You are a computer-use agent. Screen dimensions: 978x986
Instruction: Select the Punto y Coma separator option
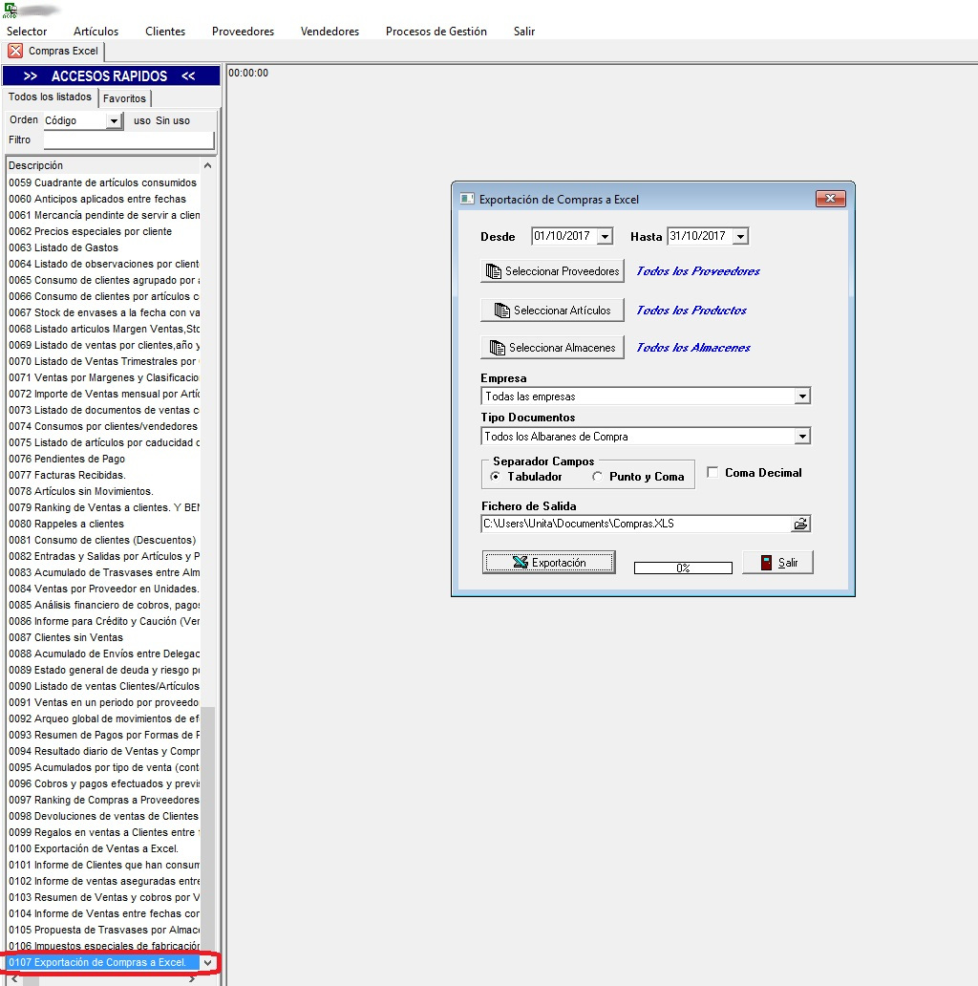tap(598, 476)
